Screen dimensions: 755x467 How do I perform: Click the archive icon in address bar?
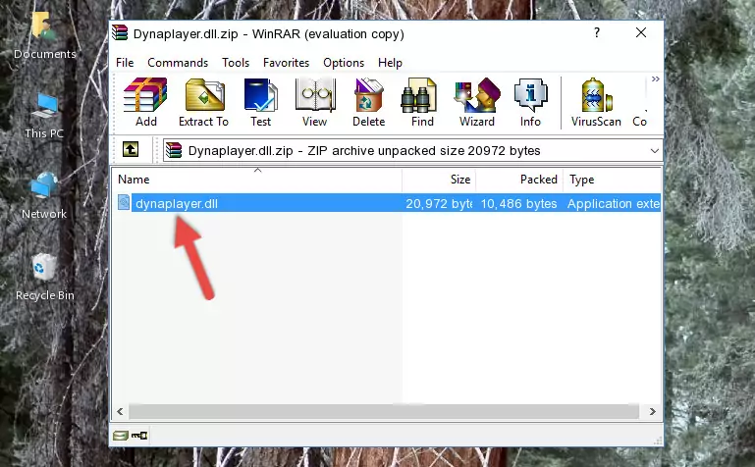point(174,150)
